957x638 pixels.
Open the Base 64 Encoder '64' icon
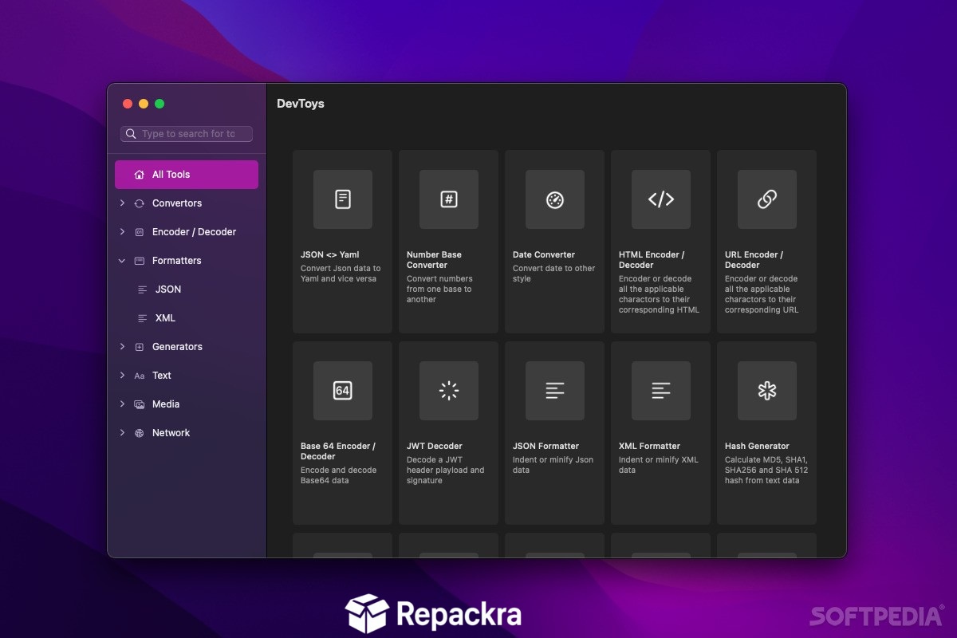coord(343,391)
